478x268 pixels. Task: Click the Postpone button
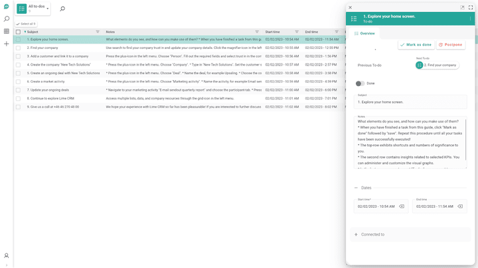pos(451,44)
